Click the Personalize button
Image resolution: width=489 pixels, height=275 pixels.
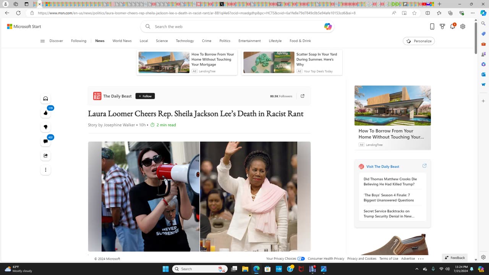tap(419, 41)
